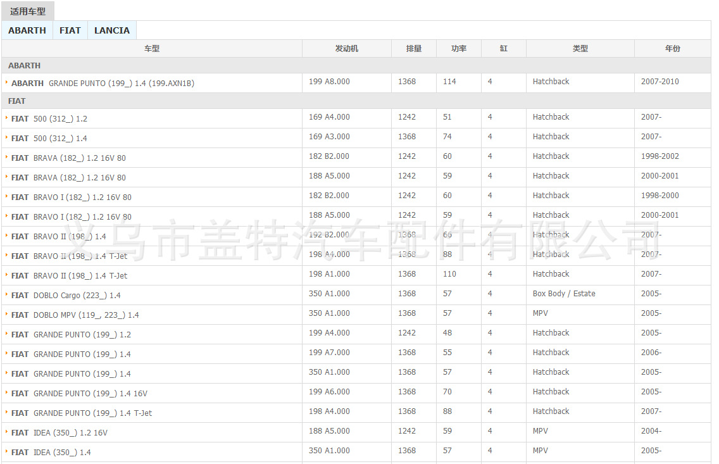Select engine code 192 B2.000
Image resolution: width=719 pixels, height=464 pixels.
click(329, 235)
